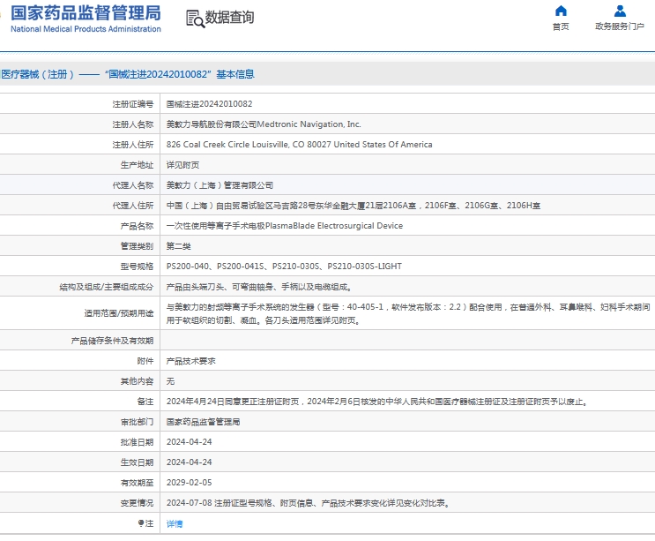Click the 826 Coal Creek Circle address
655x541 pixels.
(x=299, y=145)
